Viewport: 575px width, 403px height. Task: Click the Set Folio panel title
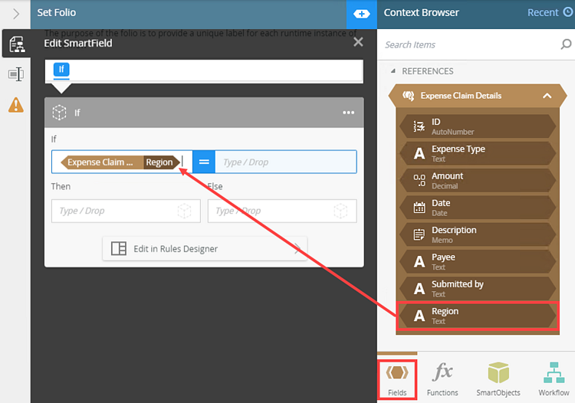pos(57,12)
